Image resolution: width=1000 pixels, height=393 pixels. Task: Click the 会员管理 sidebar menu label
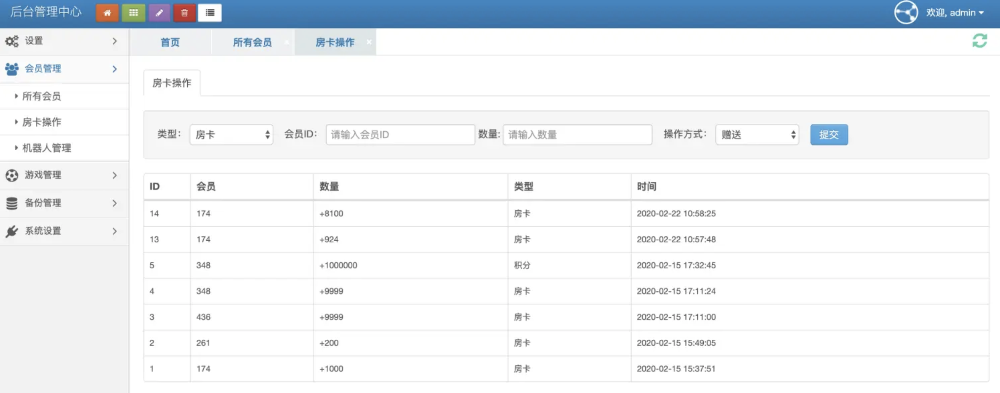coord(43,69)
